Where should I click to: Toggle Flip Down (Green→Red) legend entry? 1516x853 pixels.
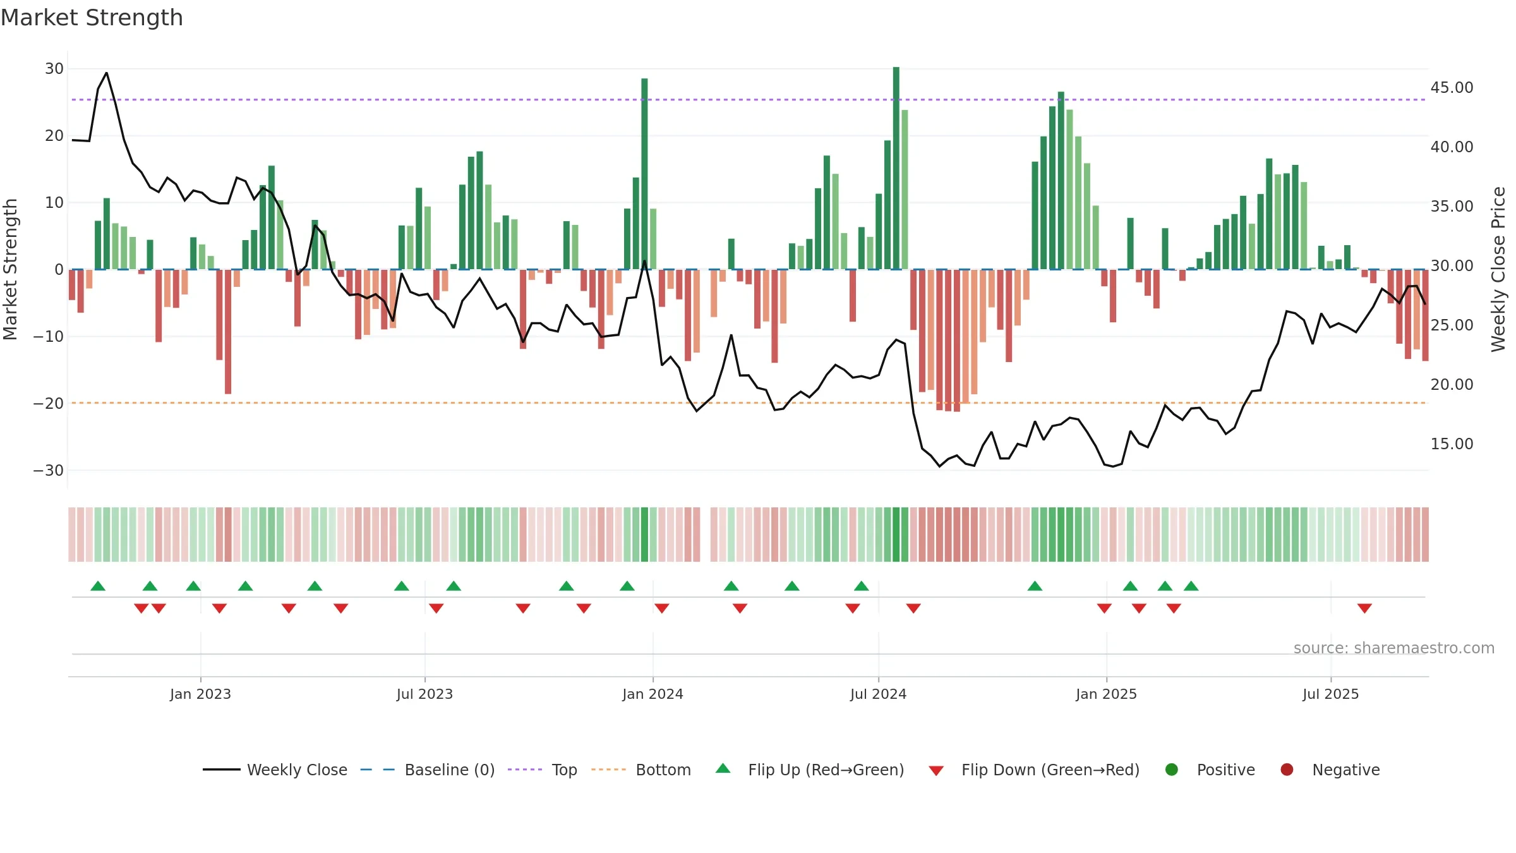[1034, 770]
